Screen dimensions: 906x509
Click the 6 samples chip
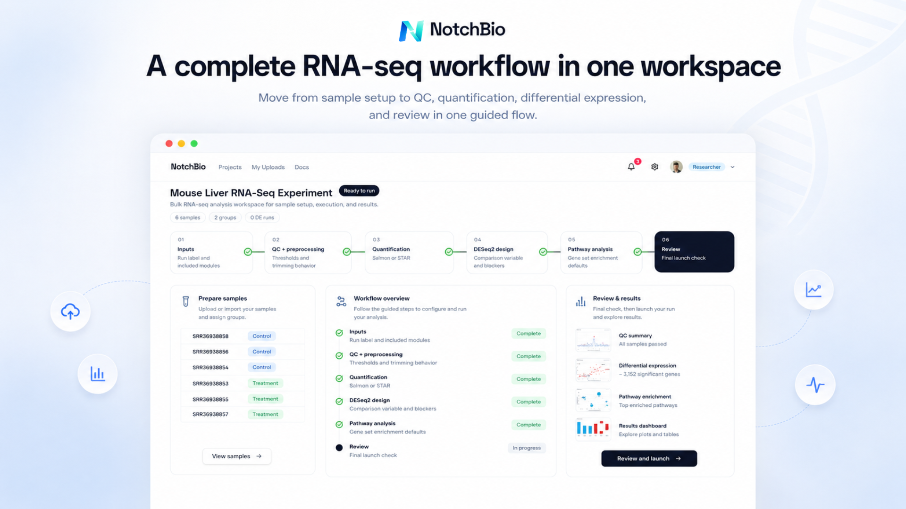click(187, 218)
